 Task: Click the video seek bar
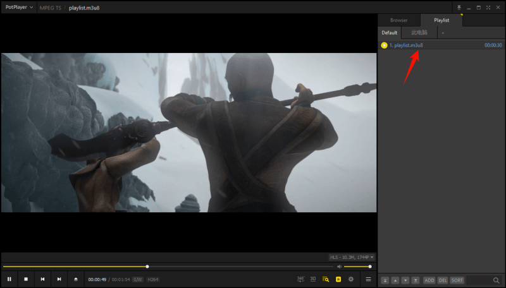(x=168, y=267)
